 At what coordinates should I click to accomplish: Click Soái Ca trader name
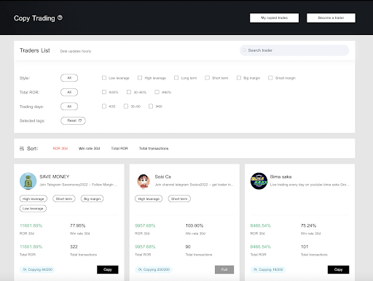tap(163, 177)
